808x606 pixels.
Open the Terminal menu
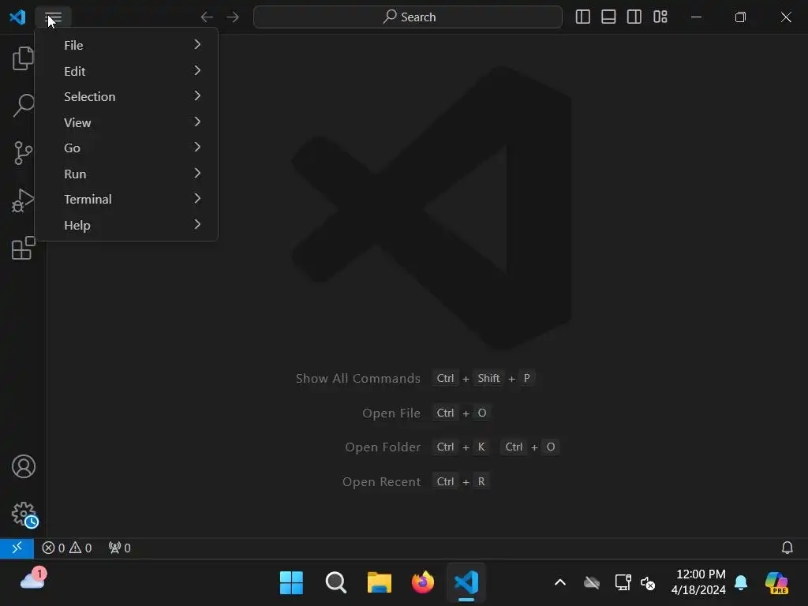coord(126,200)
